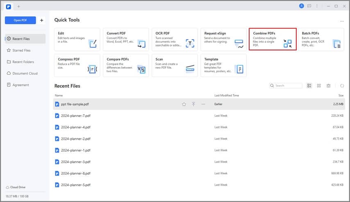Click the Open PDF button
This screenshot has width=350, height=202.
coord(20,20)
